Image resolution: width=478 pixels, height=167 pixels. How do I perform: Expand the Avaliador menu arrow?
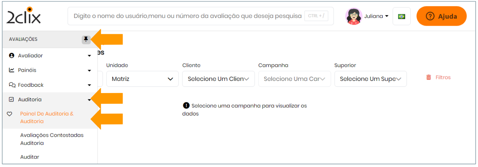coord(89,56)
